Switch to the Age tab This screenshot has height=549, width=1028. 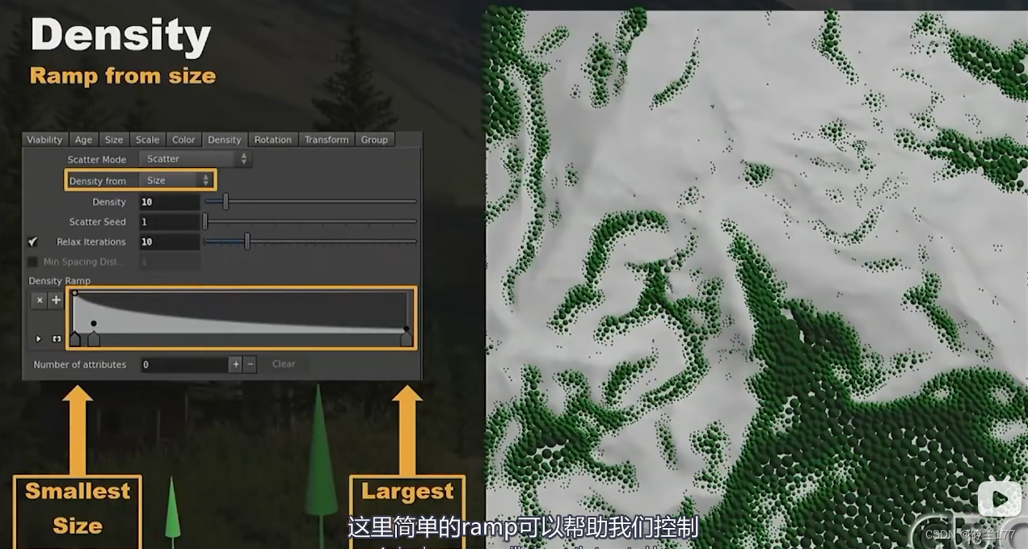click(84, 140)
